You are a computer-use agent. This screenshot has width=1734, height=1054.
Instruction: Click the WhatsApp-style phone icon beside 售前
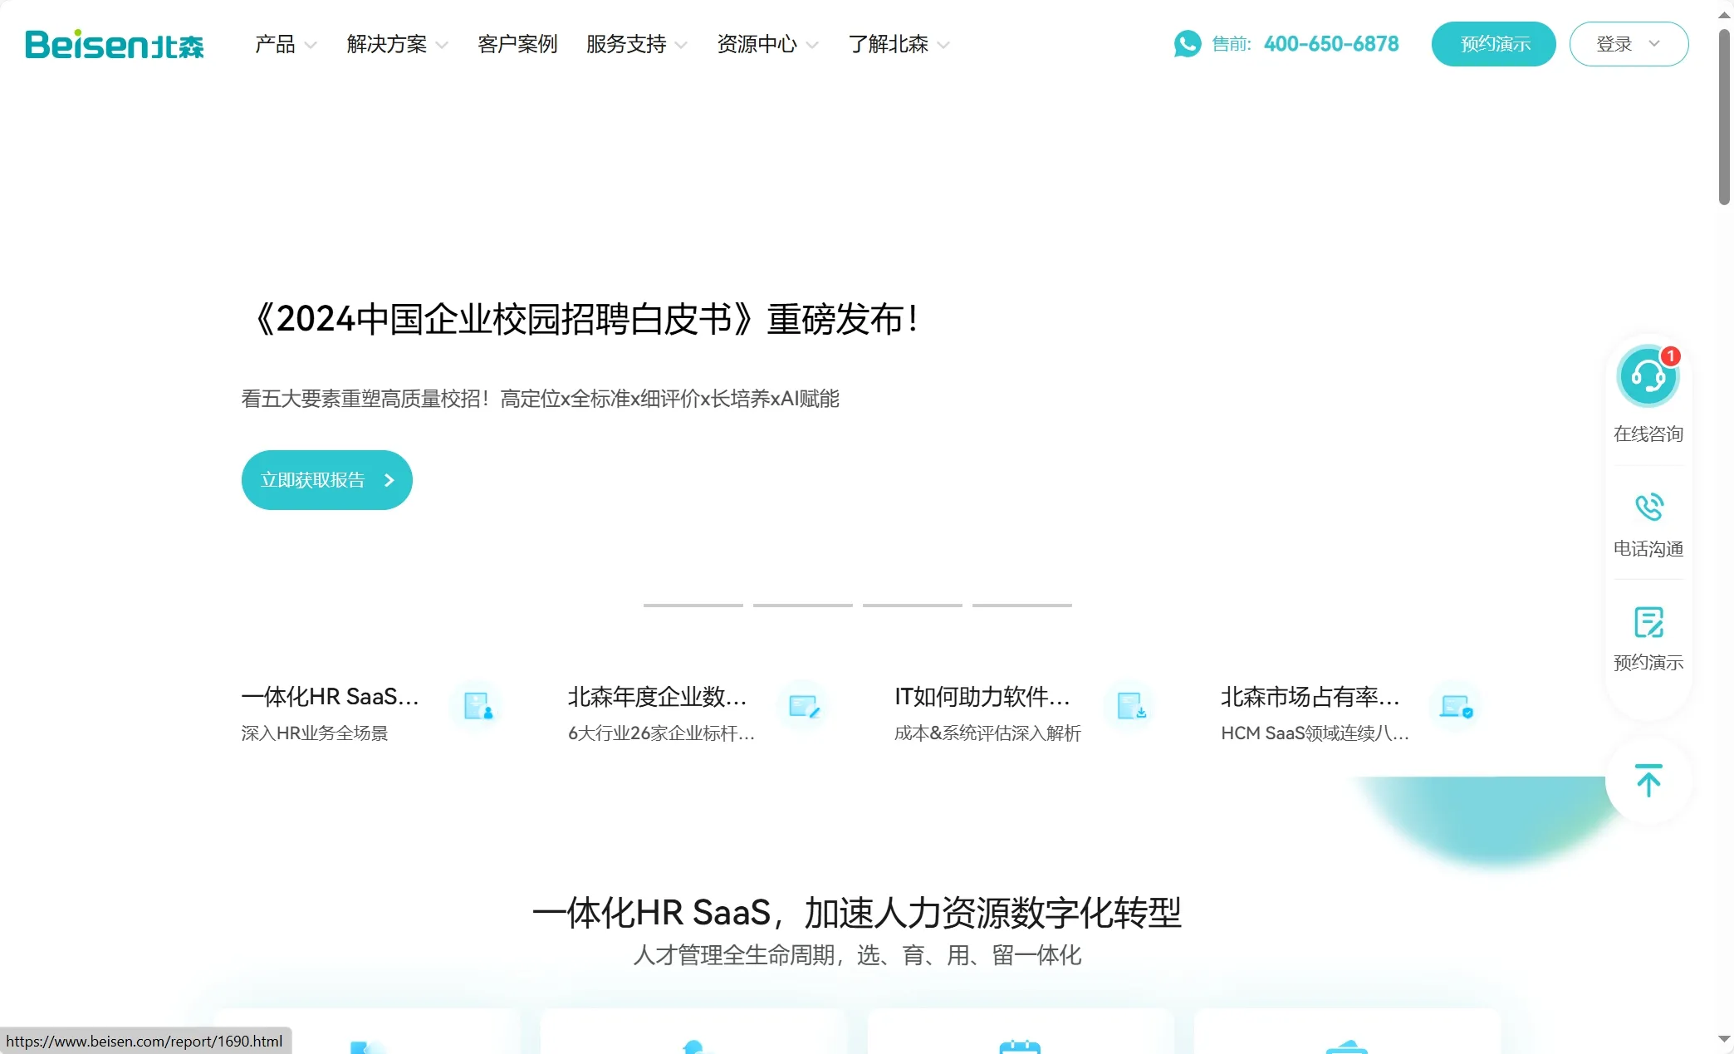pos(1188,44)
